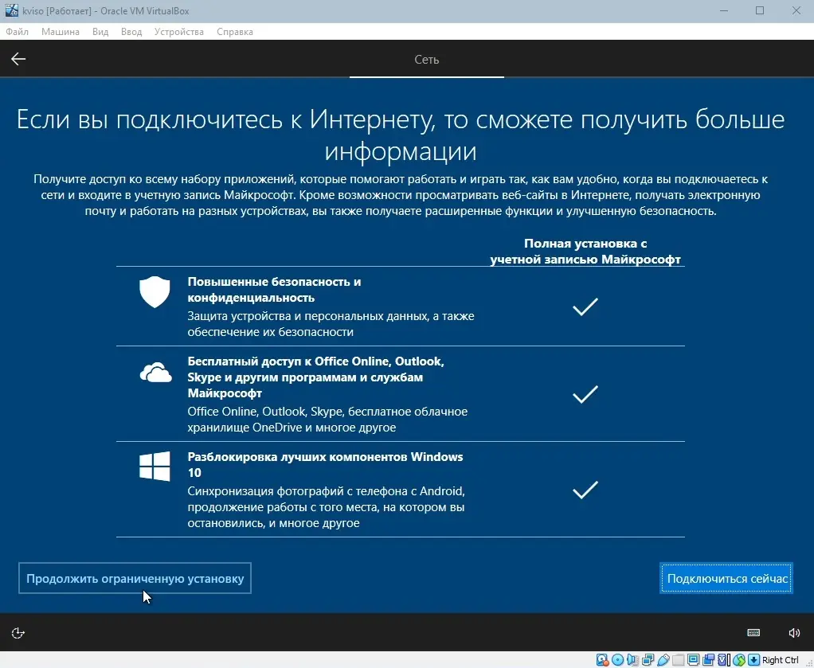Click the mouse integration status icon
This screenshot has height=668, width=814.
coord(738,660)
